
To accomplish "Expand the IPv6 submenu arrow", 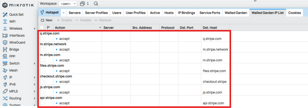I will (34, 84).
